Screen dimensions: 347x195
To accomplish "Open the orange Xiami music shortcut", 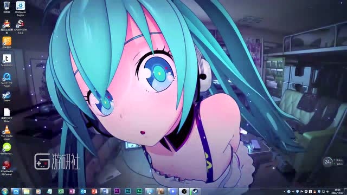I will coord(7,42).
